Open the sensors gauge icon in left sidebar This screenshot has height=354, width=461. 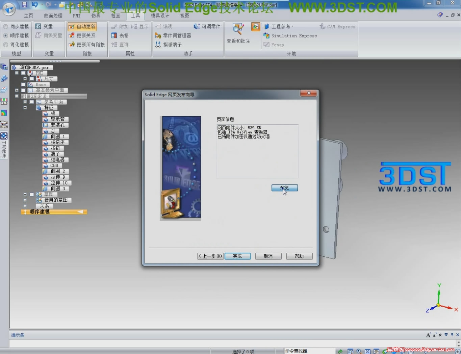pyautogui.click(x=4, y=101)
